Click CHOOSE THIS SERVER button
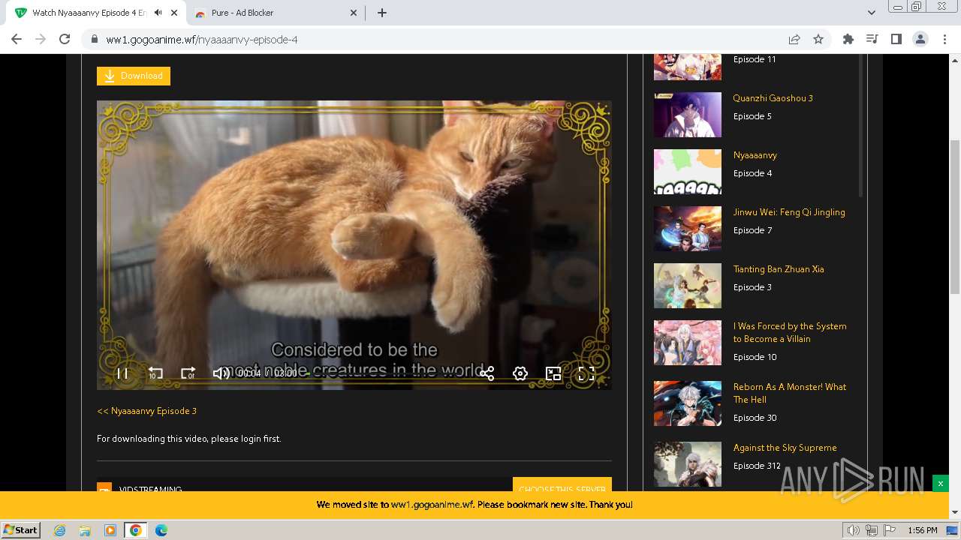The width and height of the screenshot is (961, 540). pyautogui.click(x=562, y=486)
